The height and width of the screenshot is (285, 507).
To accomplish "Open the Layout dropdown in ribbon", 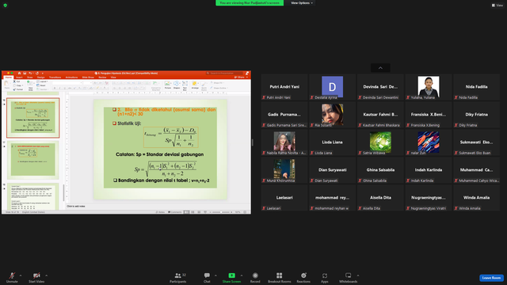I will point(42,82).
